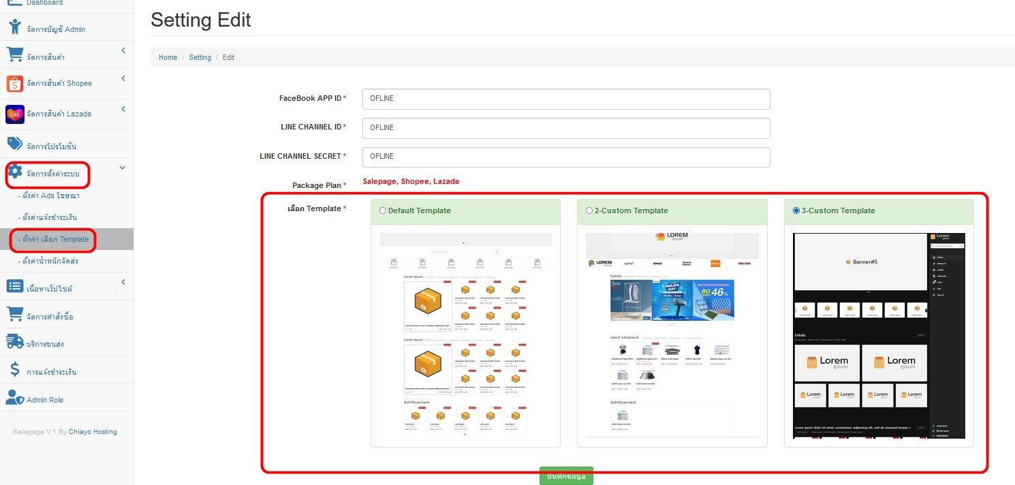Viewport: 1015px width, 485px height.
Task: Click the system settings gear icon
Action: (x=15, y=172)
